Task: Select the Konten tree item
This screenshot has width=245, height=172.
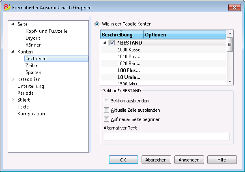Action: point(25,52)
